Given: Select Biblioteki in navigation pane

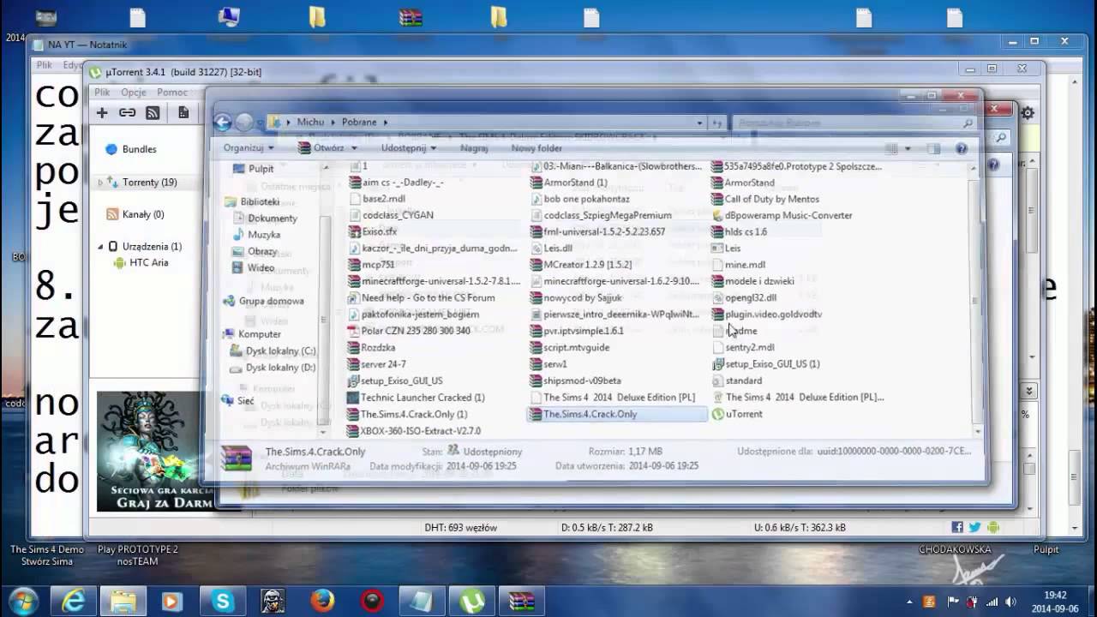Looking at the screenshot, I should 252,202.
